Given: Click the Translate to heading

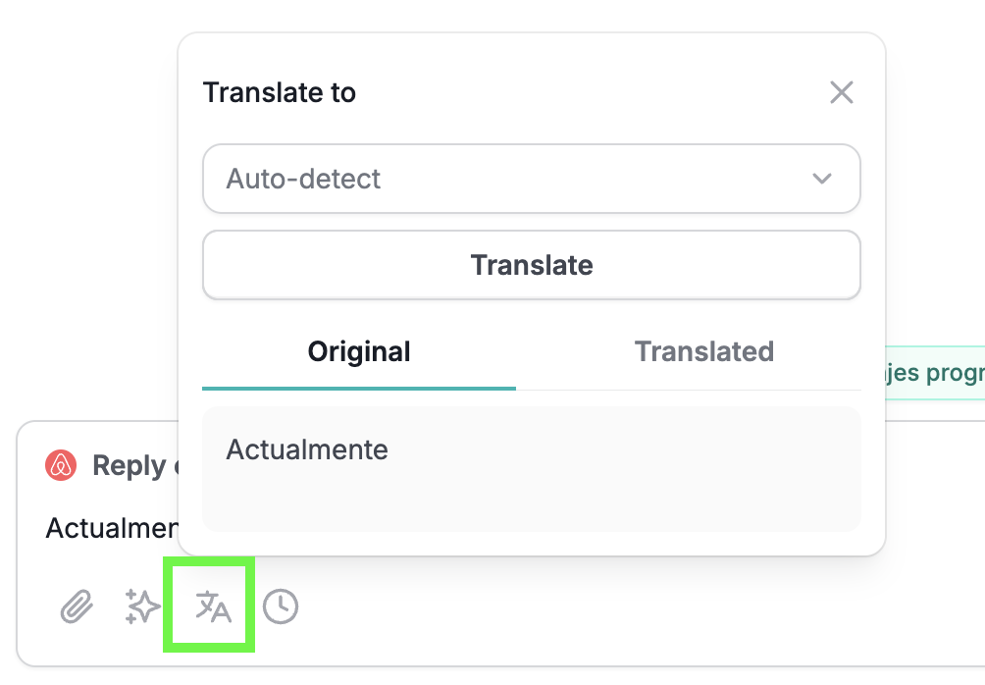Looking at the screenshot, I should click(280, 93).
